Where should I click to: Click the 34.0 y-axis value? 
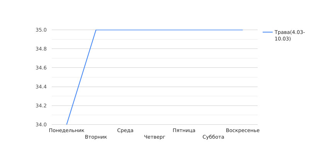pos(41,124)
